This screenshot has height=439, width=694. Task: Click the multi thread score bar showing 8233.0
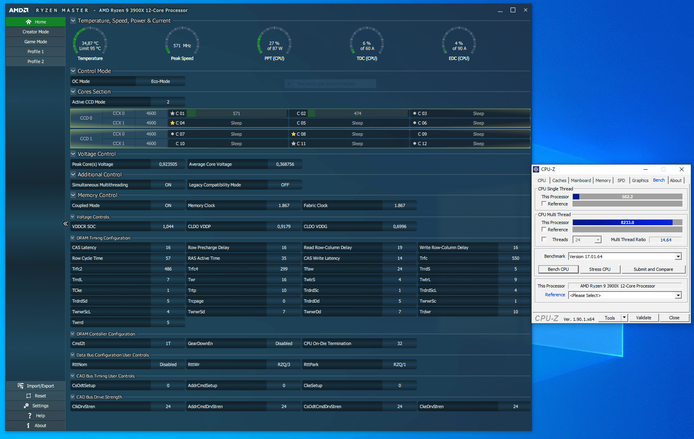627,222
